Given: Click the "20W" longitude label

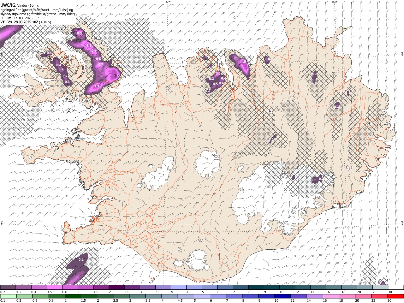Looking at the screenshot, I should [x=168, y=2].
